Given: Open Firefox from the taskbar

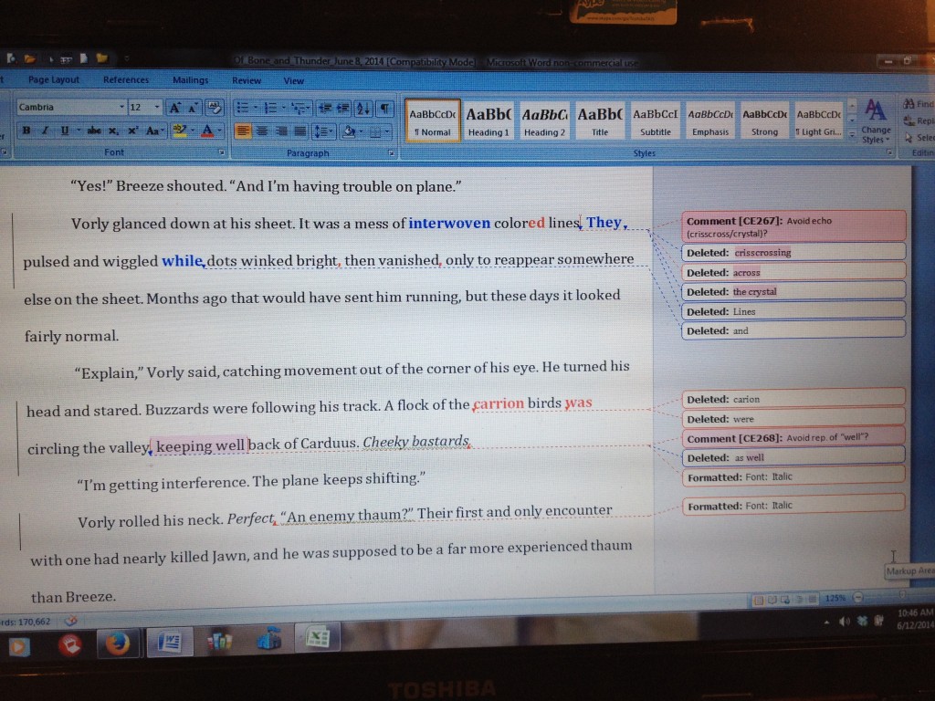Looking at the screenshot, I should click(x=116, y=643).
